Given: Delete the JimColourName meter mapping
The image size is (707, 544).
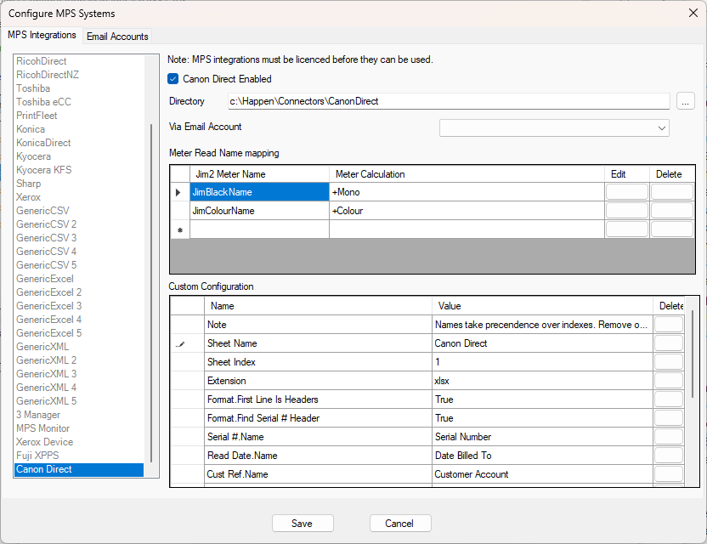Looking at the screenshot, I should pyautogui.click(x=672, y=211).
